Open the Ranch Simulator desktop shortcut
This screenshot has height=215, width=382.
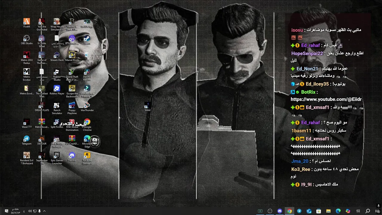pos(57,108)
